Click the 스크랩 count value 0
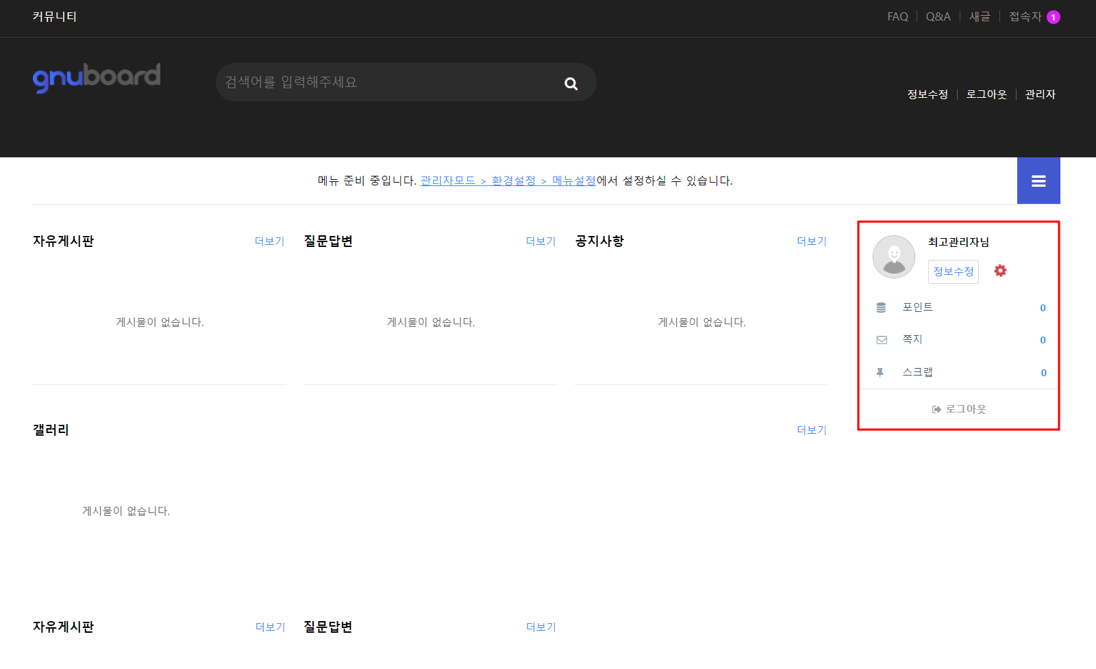Image resolution: width=1096 pixels, height=669 pixels. (1043, 373)
